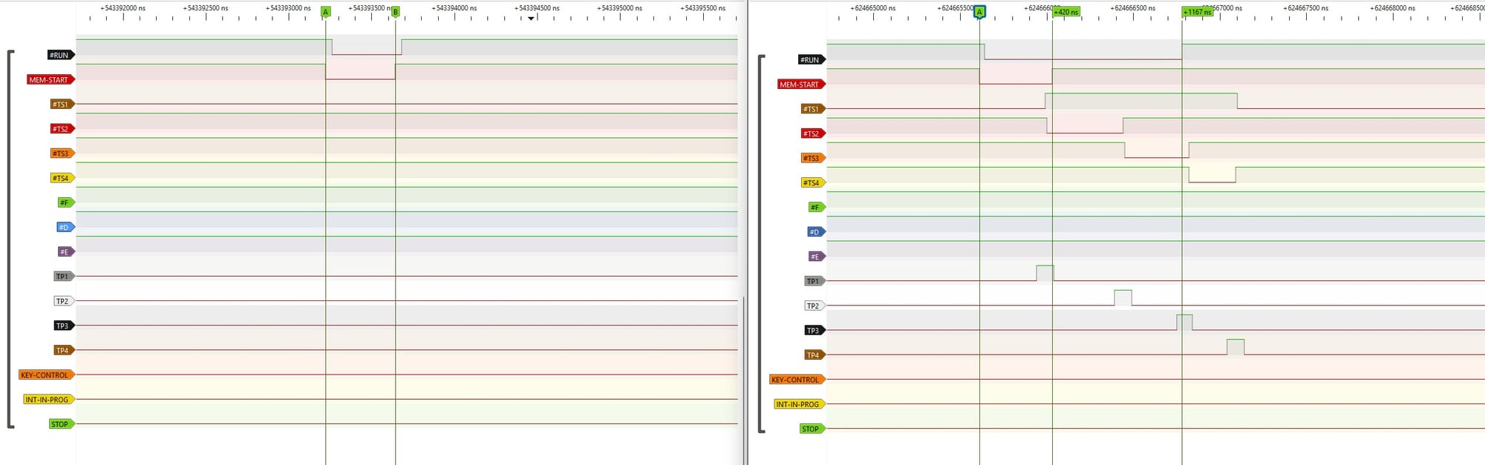The width and height of the screenshot is (1485, 465).
Task: Click the +543393000 ns ruler label
Action: tap(289, 8)
